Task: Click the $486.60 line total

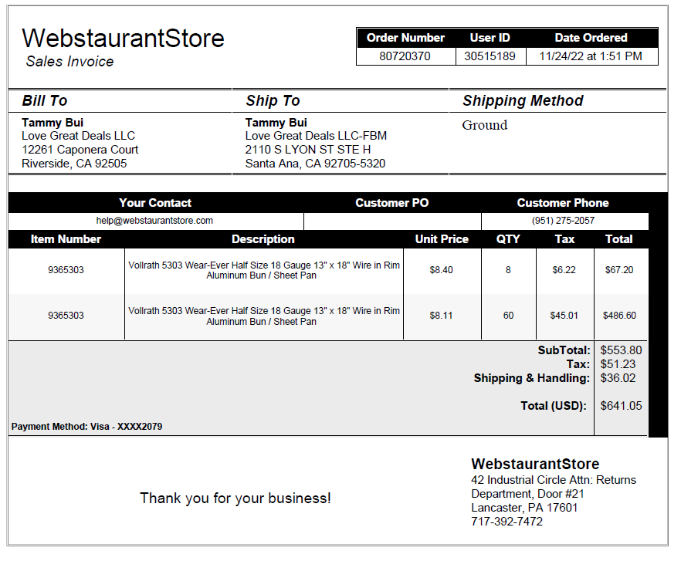Action: tap(619, 316)
